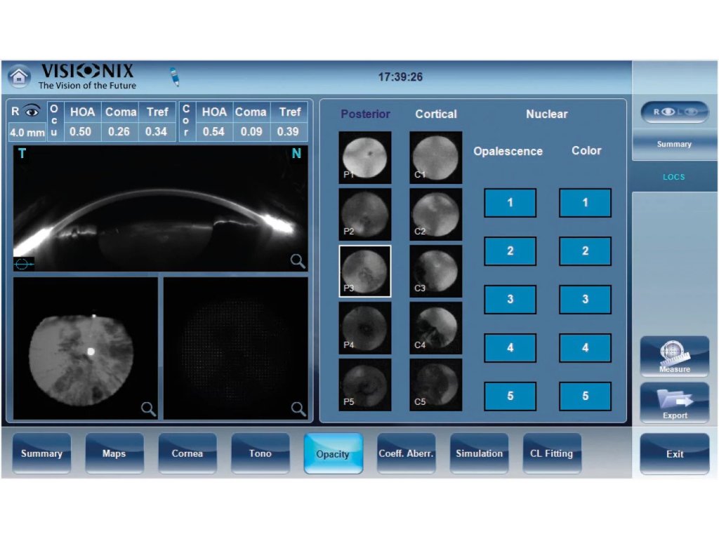Click the Posterior column heading
The height and width of the screenshot is (539, 719).
(x=365, y=114)
